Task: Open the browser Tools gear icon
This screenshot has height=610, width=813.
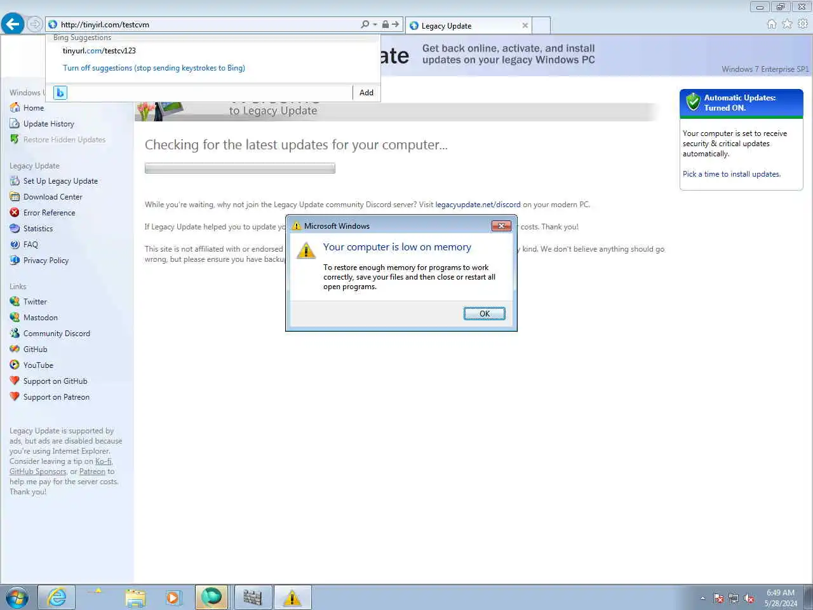Action: coord(803,24)
